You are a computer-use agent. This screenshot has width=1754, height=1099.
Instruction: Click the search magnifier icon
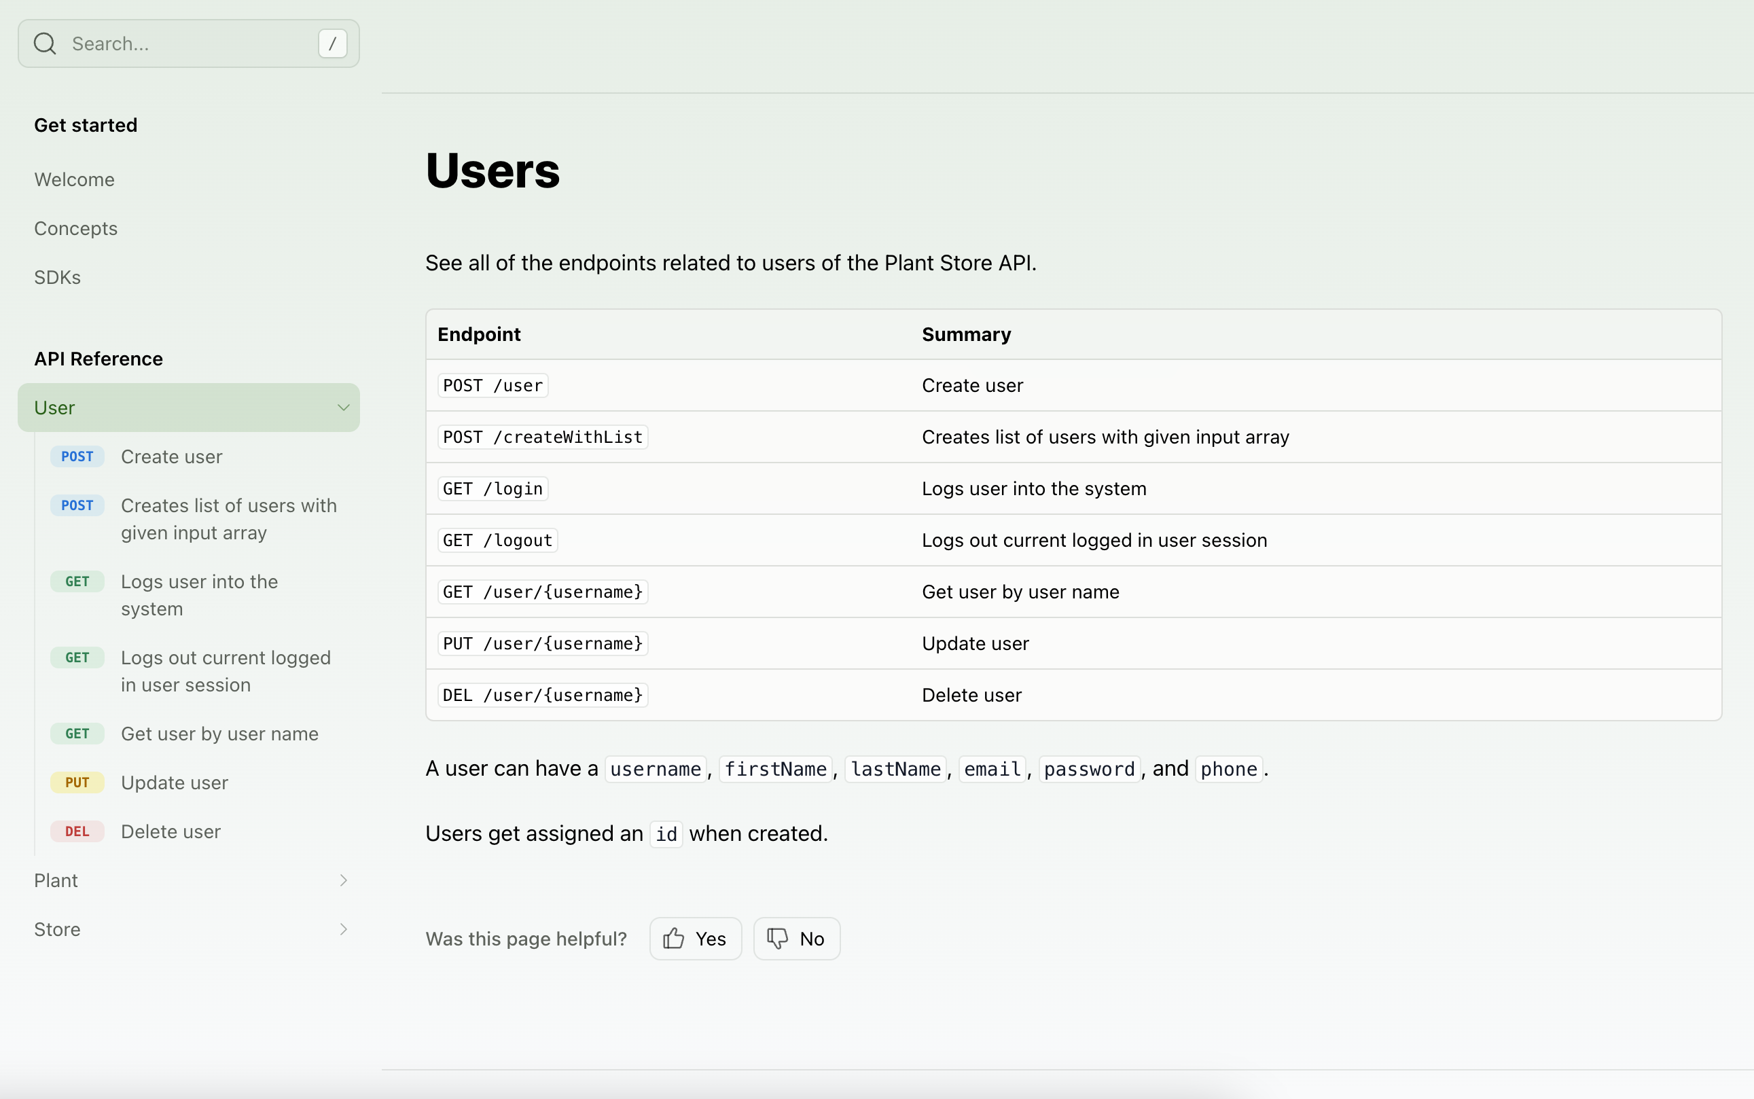tap(43, 43)
